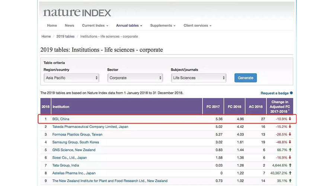Viewport: 335px width, 186px height.
Task: Click the -48.8% value in Samsung row
Action: [x=281, y=142]
